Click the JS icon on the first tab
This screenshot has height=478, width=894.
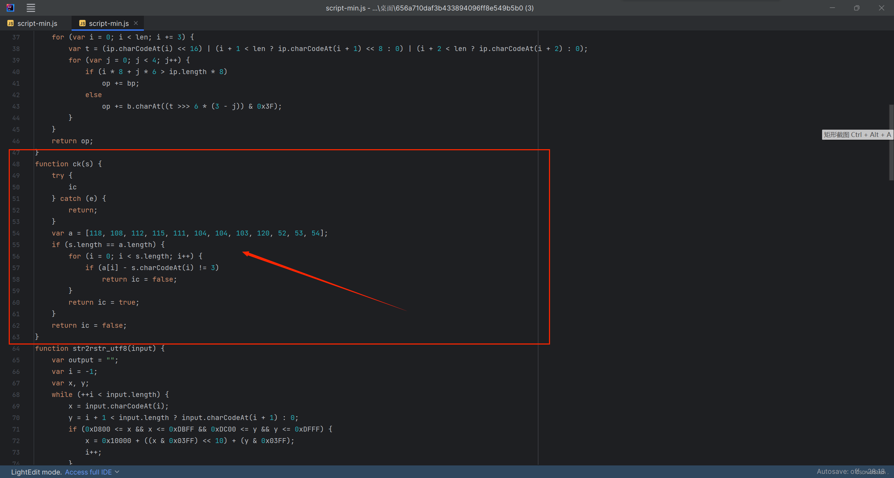coord(10,23)
